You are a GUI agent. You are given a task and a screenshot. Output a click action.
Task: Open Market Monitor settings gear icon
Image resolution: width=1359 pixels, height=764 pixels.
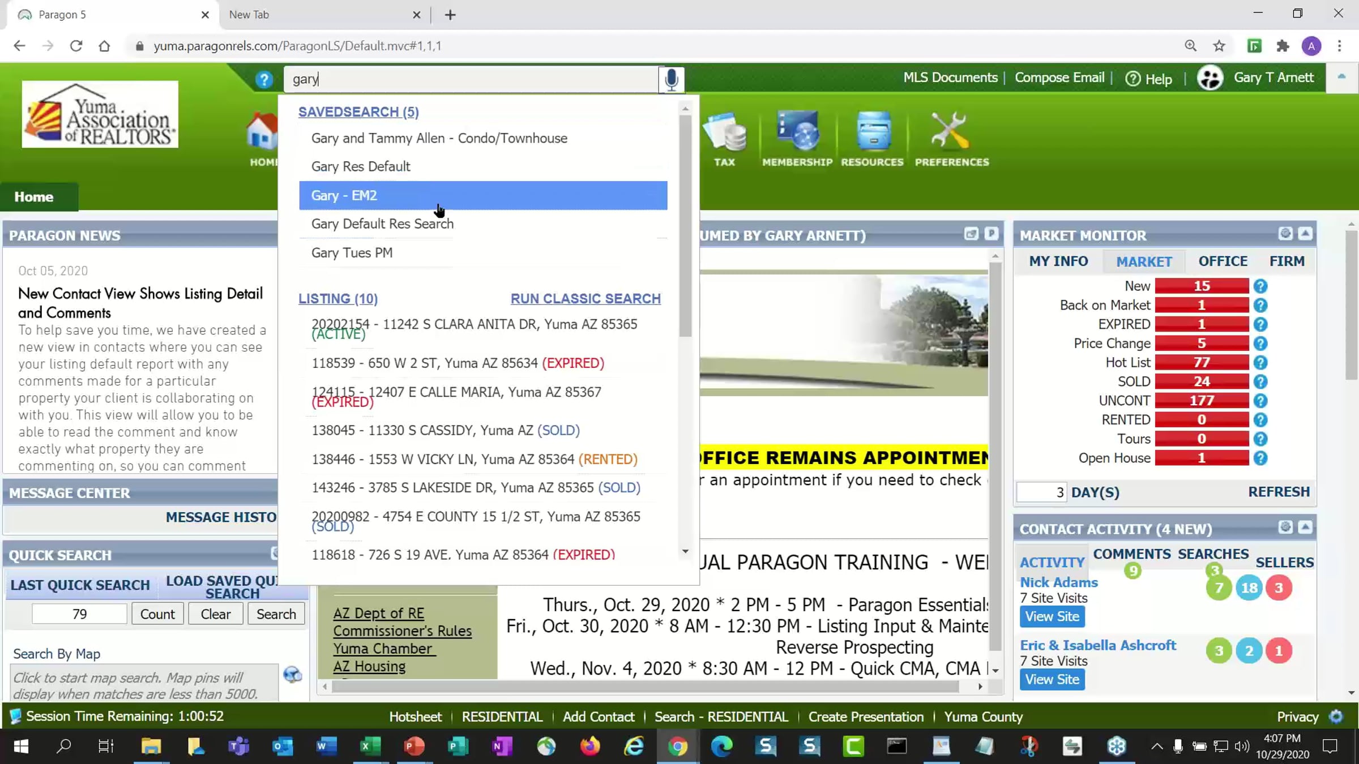[1285, 234]
